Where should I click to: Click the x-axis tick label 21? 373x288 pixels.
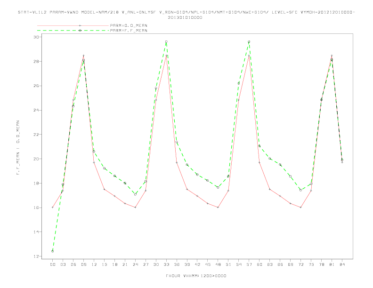[x=125, y=264]
